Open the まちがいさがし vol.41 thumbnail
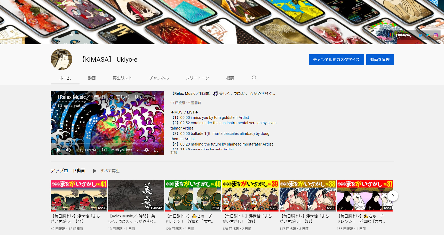The height and width of the screenshot is (235, 444). point(79,195)
